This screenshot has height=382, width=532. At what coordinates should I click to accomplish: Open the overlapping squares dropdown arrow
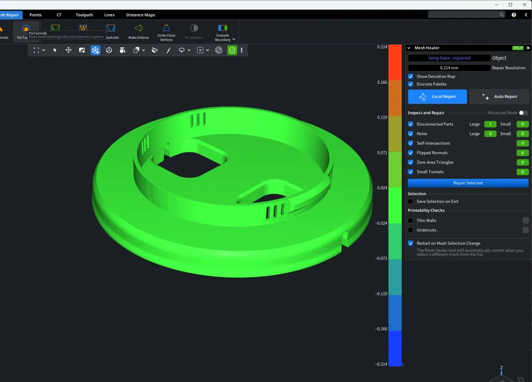144,50
